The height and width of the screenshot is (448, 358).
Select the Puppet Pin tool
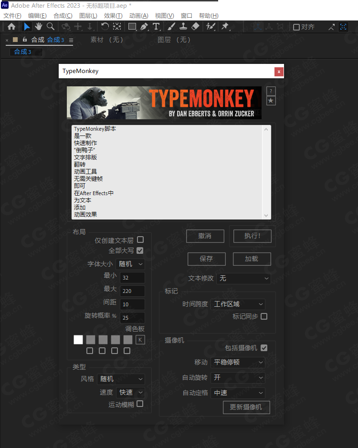coord(225,27)
